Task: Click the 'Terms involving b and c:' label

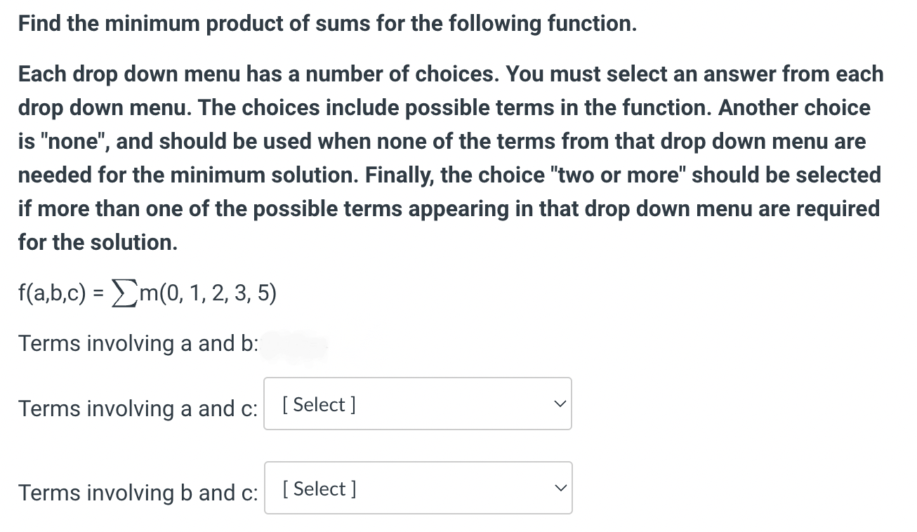Action: point(138,493)
